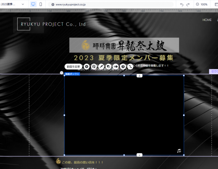Open the 100% zoom control

pyautogui.click(x=202, y=4)
